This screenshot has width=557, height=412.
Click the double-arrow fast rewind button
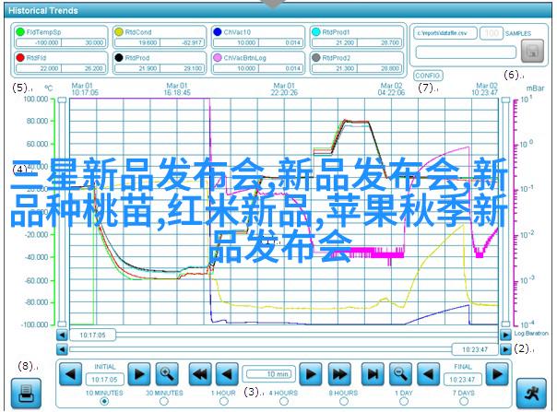[x=200, y=374]
